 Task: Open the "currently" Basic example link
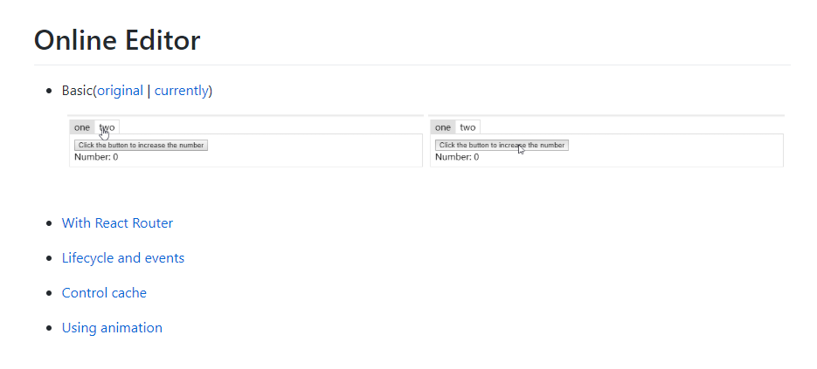point(182,91)
